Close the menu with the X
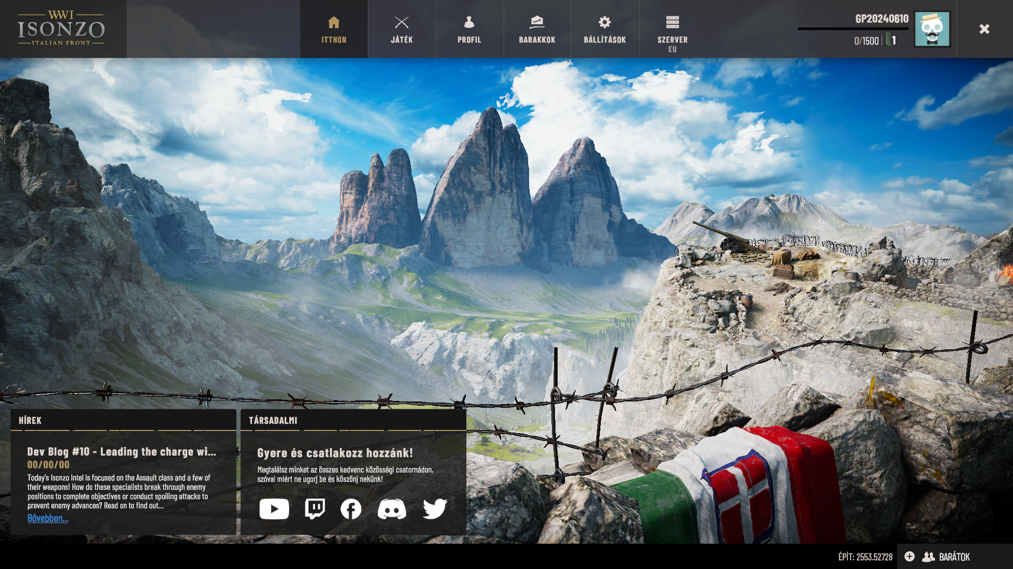 click(x=984, y=29)
